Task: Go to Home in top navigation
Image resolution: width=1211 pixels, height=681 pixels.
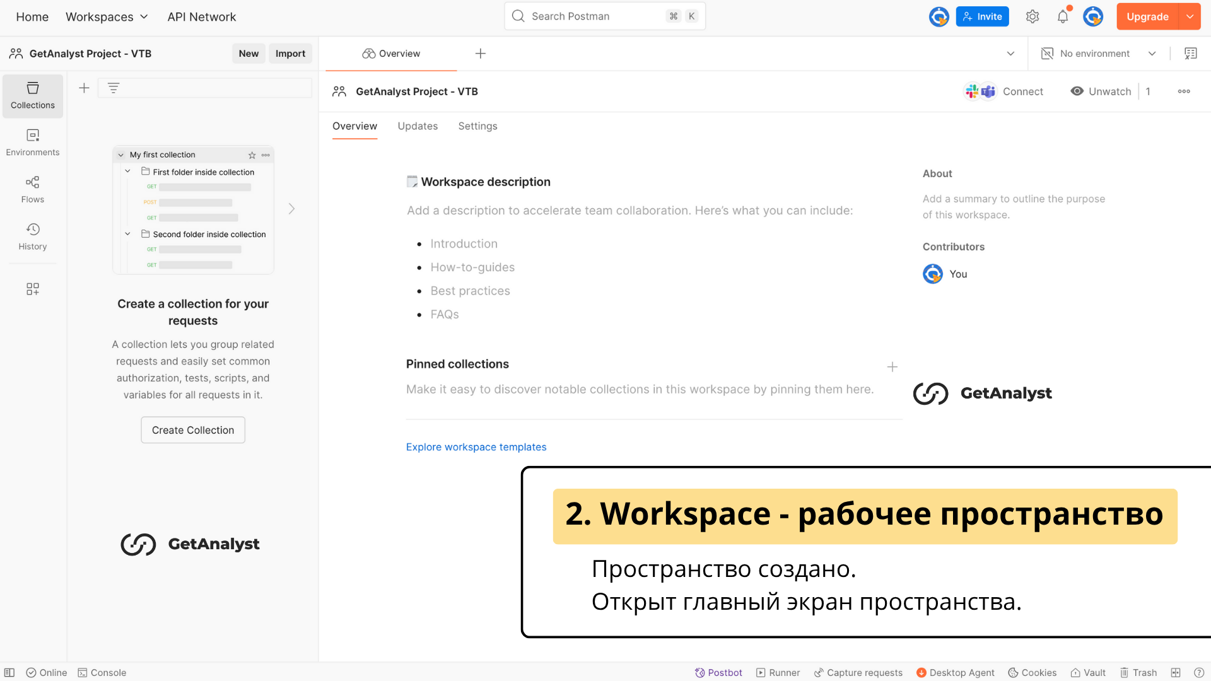Action: 32,17
